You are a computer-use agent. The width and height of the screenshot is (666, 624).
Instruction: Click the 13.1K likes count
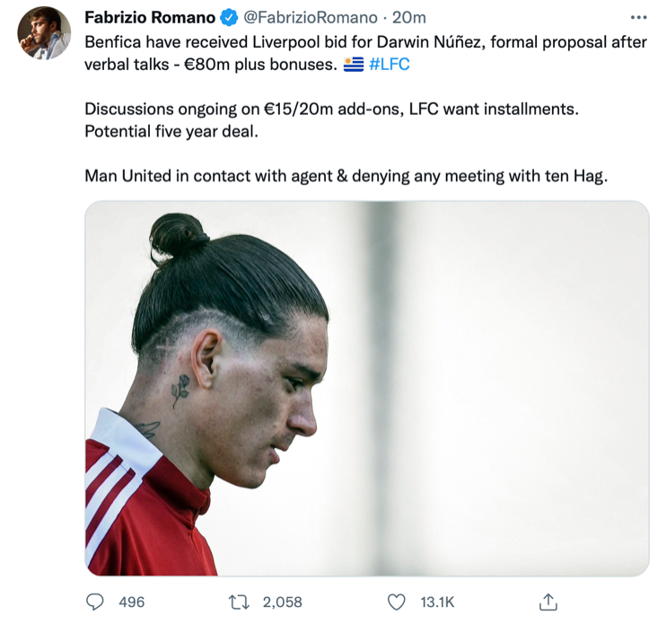click(x=437, y=602)
